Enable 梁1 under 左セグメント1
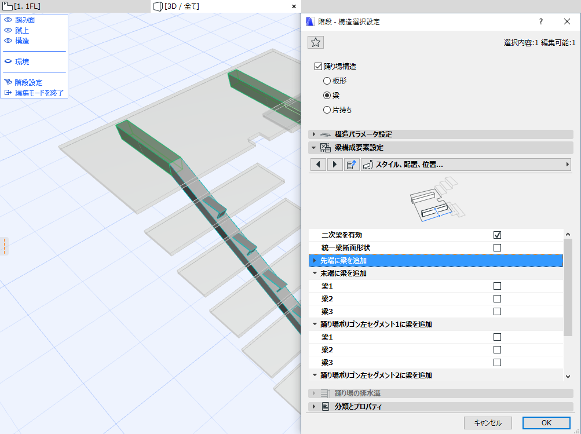 [x=497, y=337]
